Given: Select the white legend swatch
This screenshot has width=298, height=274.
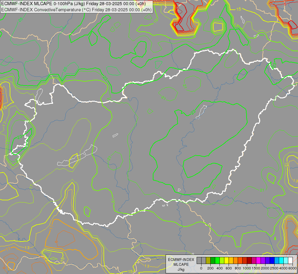Looking at the screenshot, I should (290, 261).
